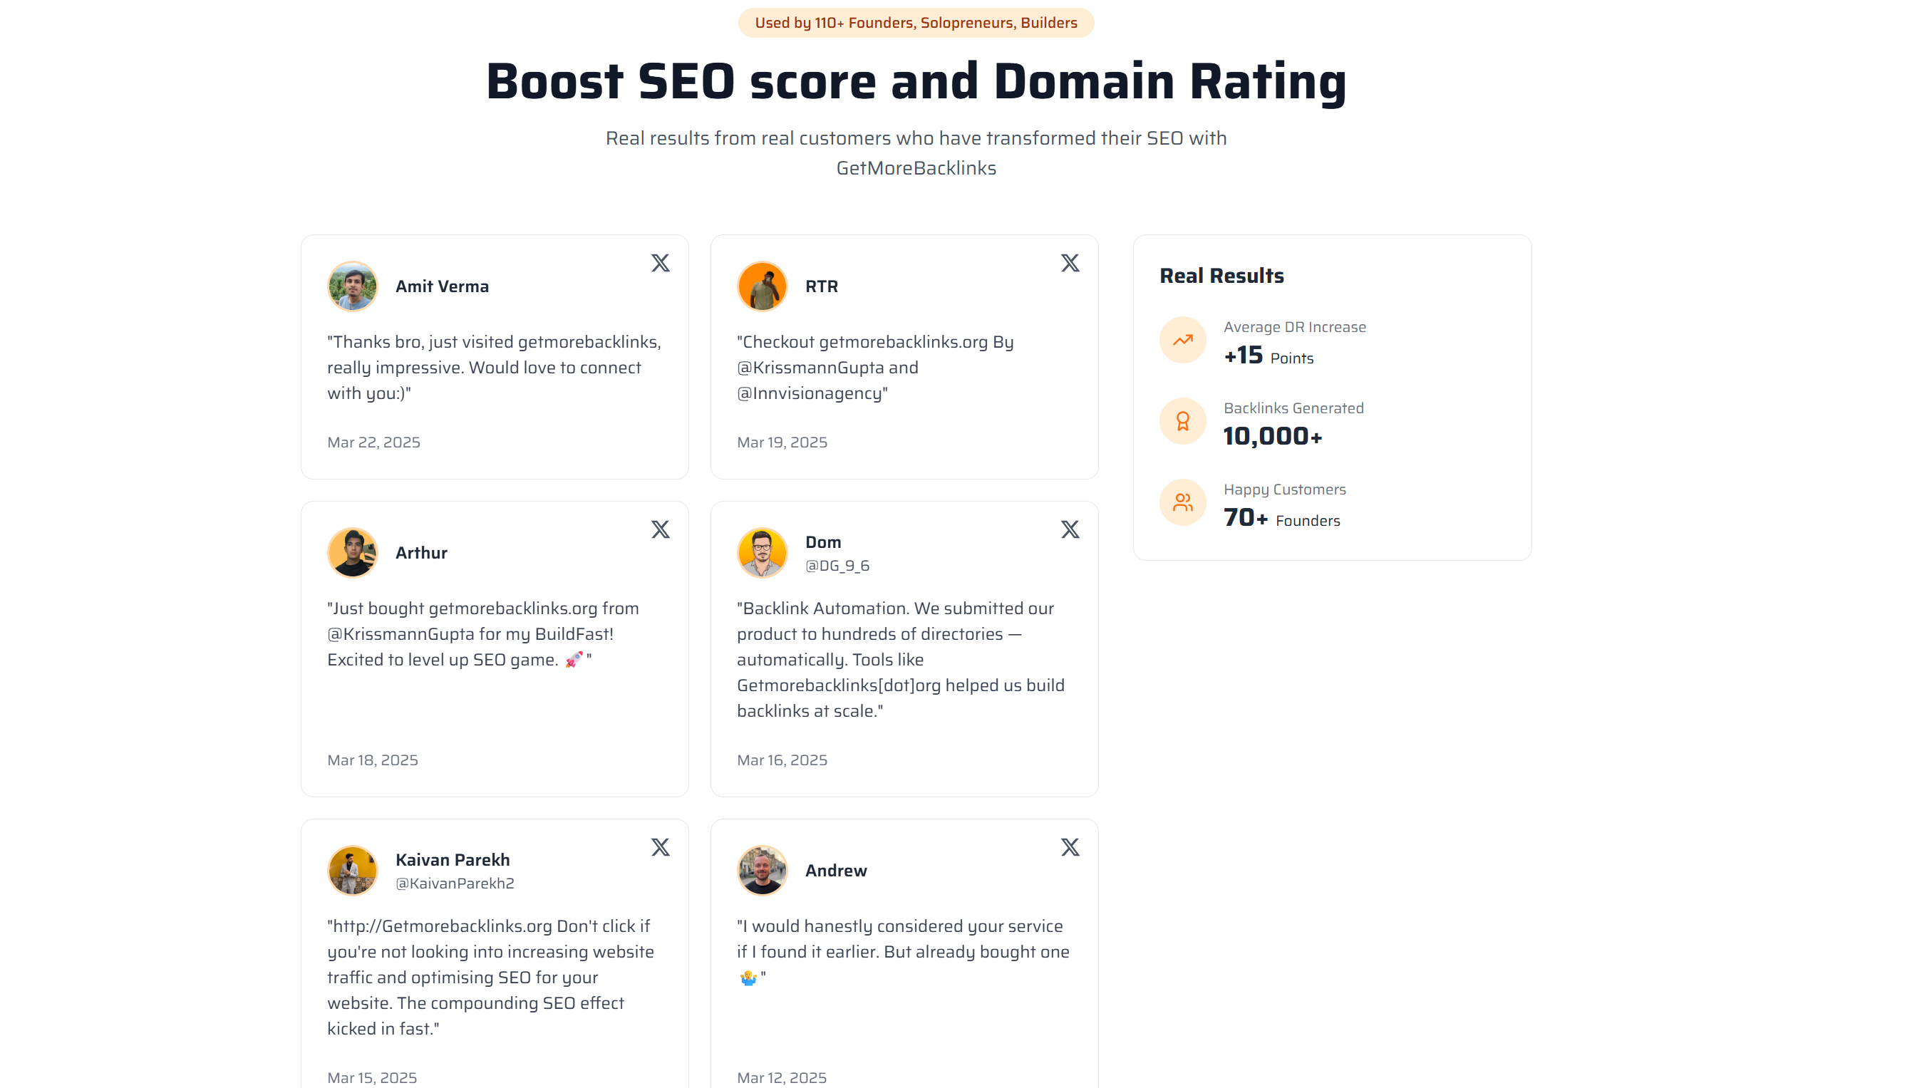Image resolution: width=1912 pixels, height=1088 pixels.
Task: Click the @DG_9_6 username
Action: (x=836, y=566)
